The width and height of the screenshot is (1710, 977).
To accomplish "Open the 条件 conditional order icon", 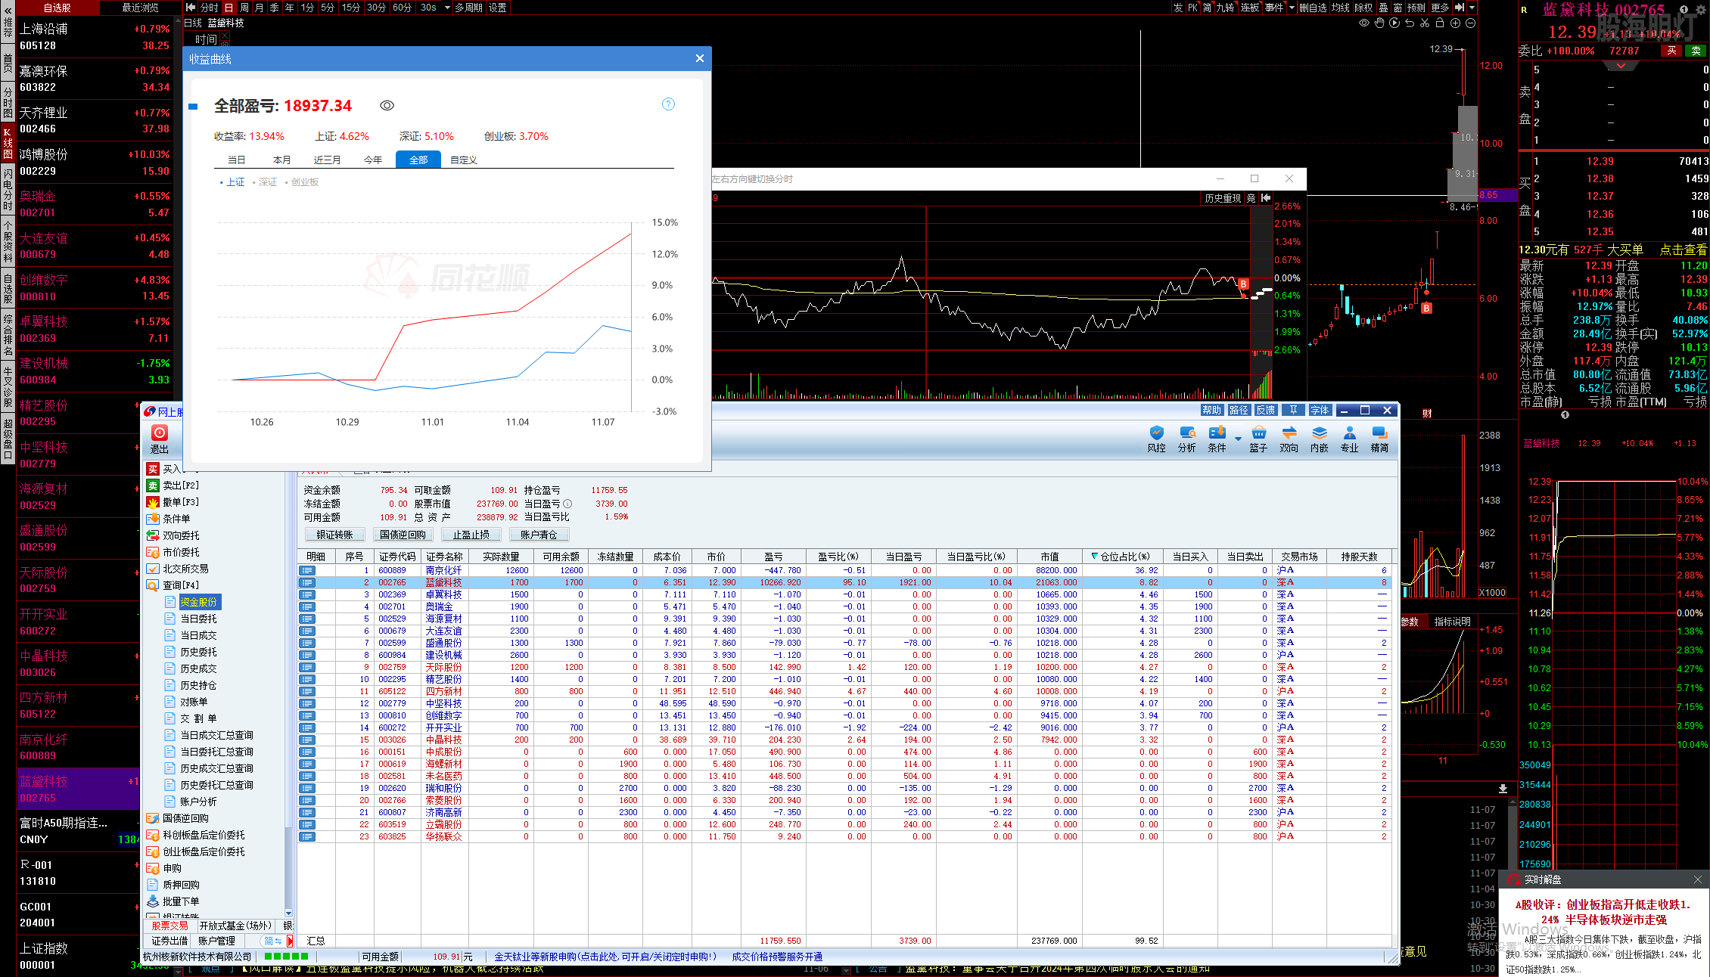I will (1217, 439).
